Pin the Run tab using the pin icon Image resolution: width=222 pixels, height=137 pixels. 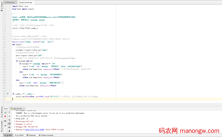pos(5,126)
